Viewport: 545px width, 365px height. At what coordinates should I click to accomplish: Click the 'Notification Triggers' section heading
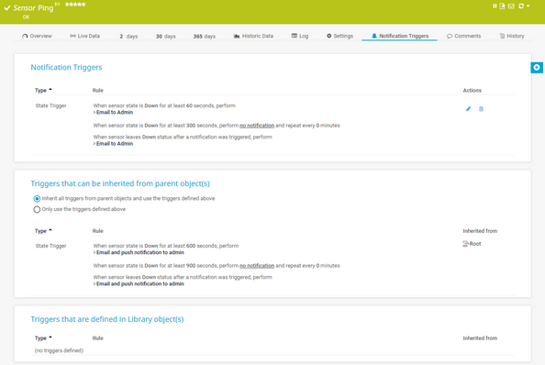click(x=66, y=67)
